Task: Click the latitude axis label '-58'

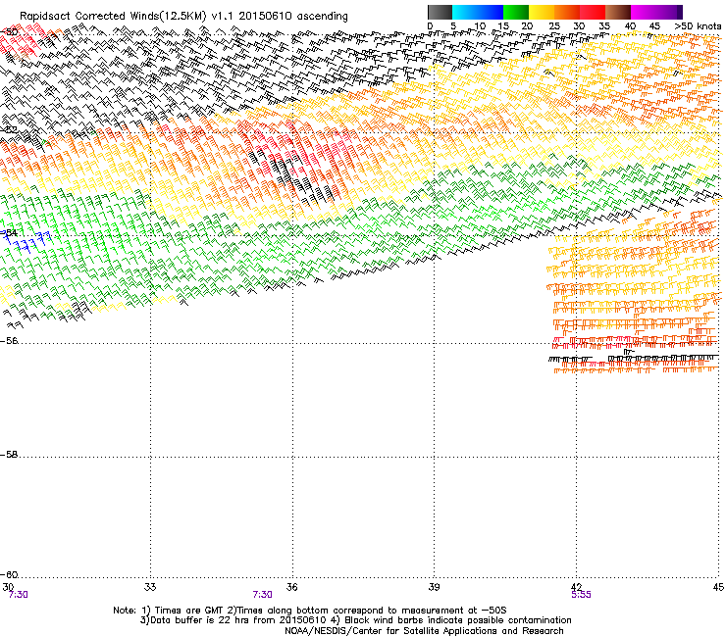Action: click(x=9, y=455)
